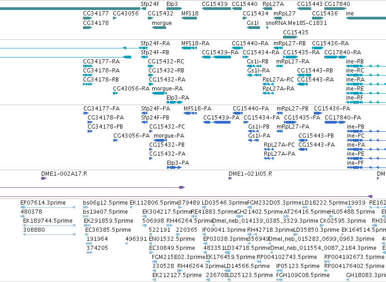Select the mRpL27-RB transcript label

pyautogui.click(x=289, y=43)
